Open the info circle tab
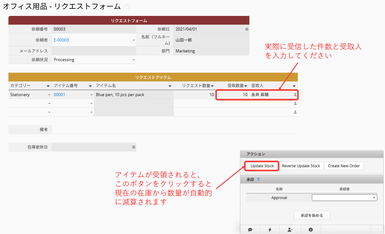 click(311, 230)
